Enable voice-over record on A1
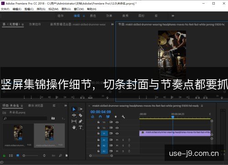 tap(129, 140)
